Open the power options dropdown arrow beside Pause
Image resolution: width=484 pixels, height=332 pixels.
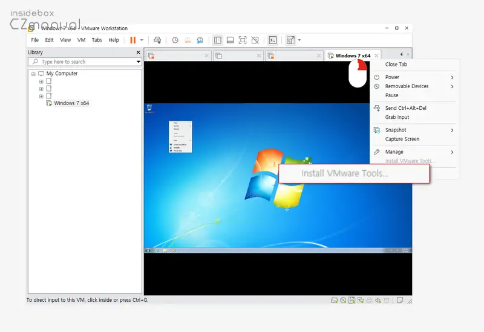pyautogui.click(x=142, y=40)
